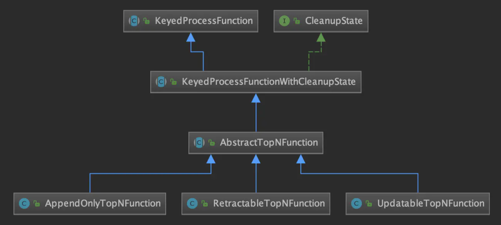This screenshot has height=225, width=501.
Task: Click the green dashed arrowhead under CleanupState
Action: point(321,37)
